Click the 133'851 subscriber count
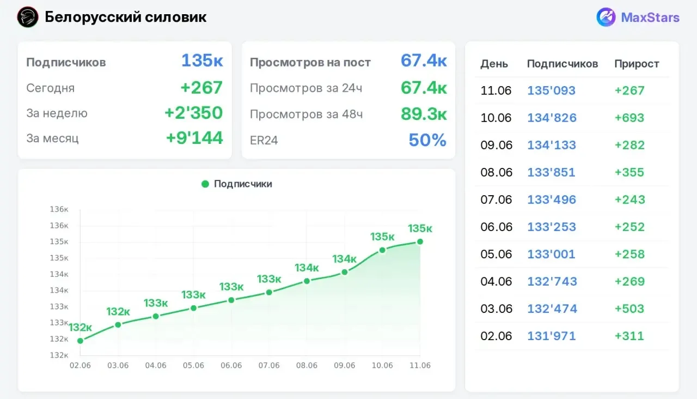The width and height of the screenshot is (697, 399). click(551, 172)
